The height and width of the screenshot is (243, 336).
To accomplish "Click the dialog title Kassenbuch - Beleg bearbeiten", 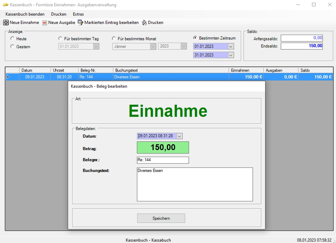I will pyautogui.click(x=99, y=86).
